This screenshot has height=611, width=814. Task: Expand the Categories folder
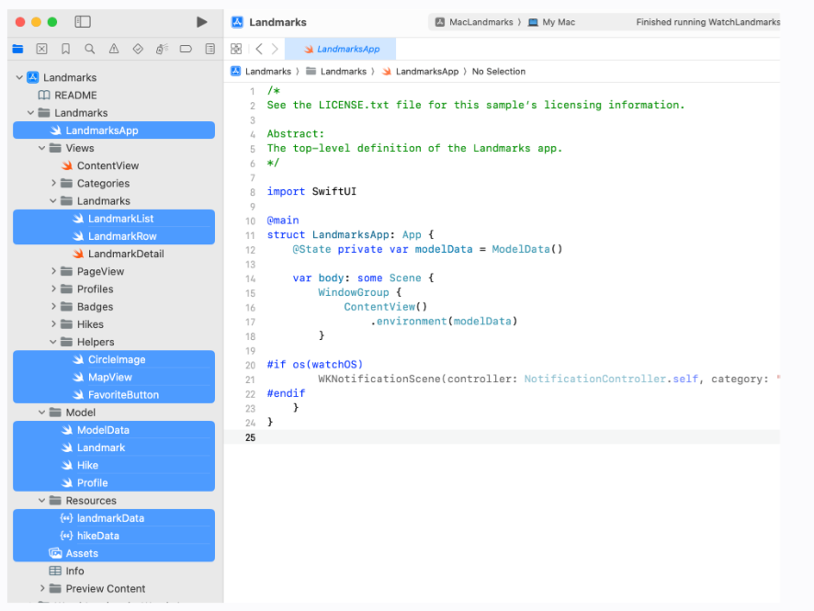53,183
